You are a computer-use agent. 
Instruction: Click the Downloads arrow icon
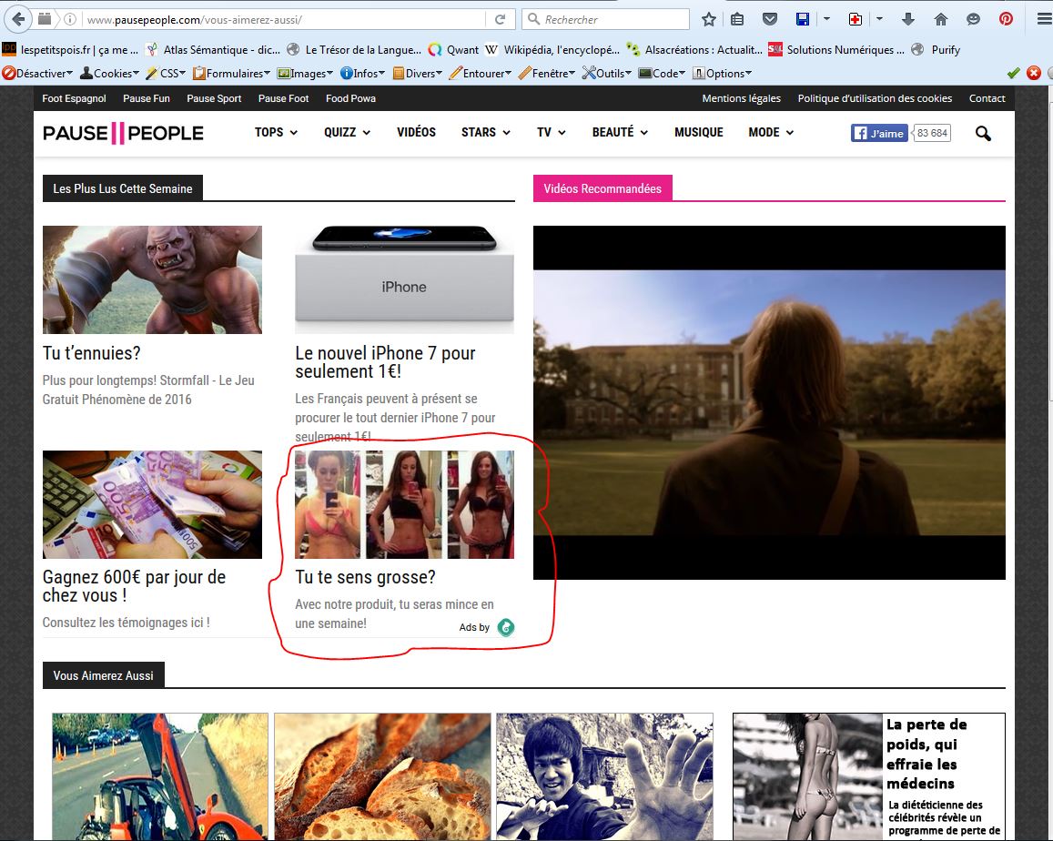pyautogui.click(x=907, y=19)
